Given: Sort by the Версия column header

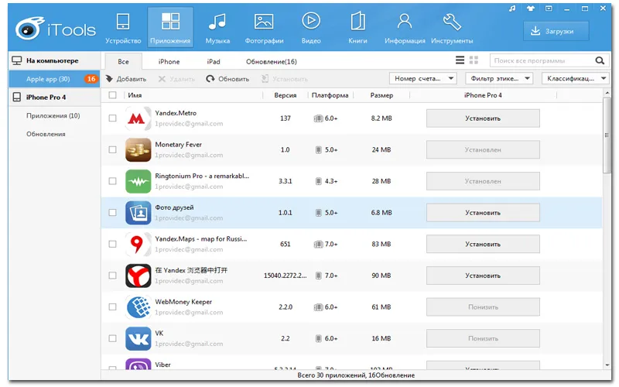Looking at the screenshot, I should [285, 95].
